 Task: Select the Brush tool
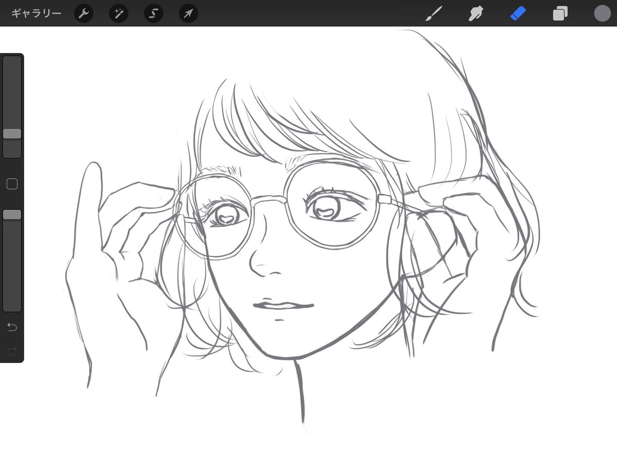[434, 13]
